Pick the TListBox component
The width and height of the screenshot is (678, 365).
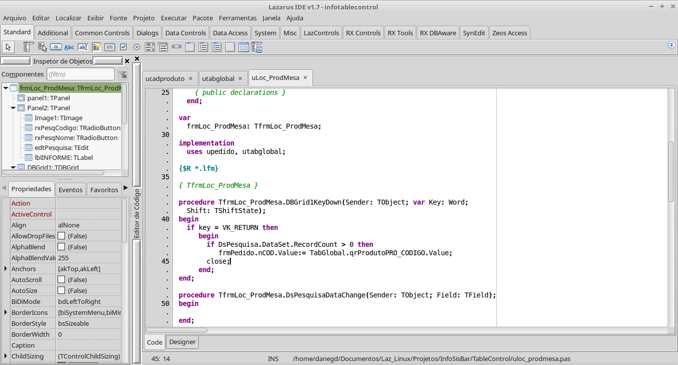coord(150,47)
